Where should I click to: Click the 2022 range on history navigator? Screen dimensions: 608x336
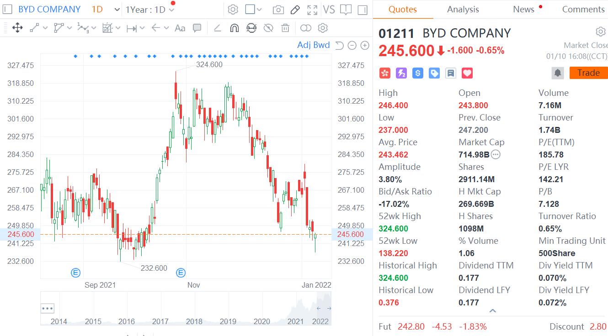(320, 321)
